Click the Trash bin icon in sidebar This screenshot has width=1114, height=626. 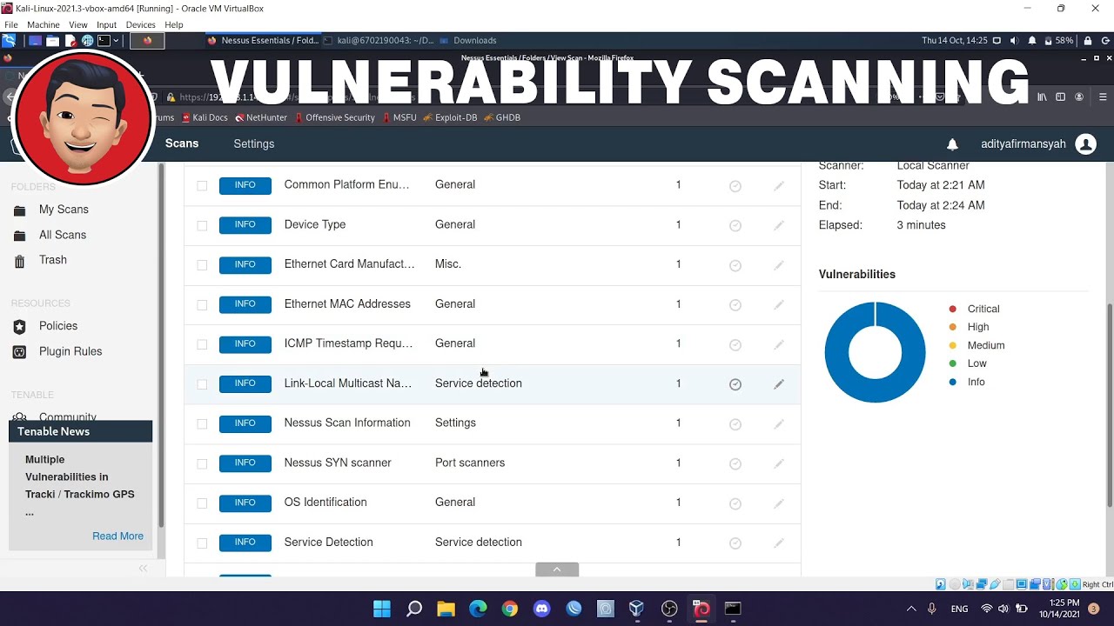[20, 260]
